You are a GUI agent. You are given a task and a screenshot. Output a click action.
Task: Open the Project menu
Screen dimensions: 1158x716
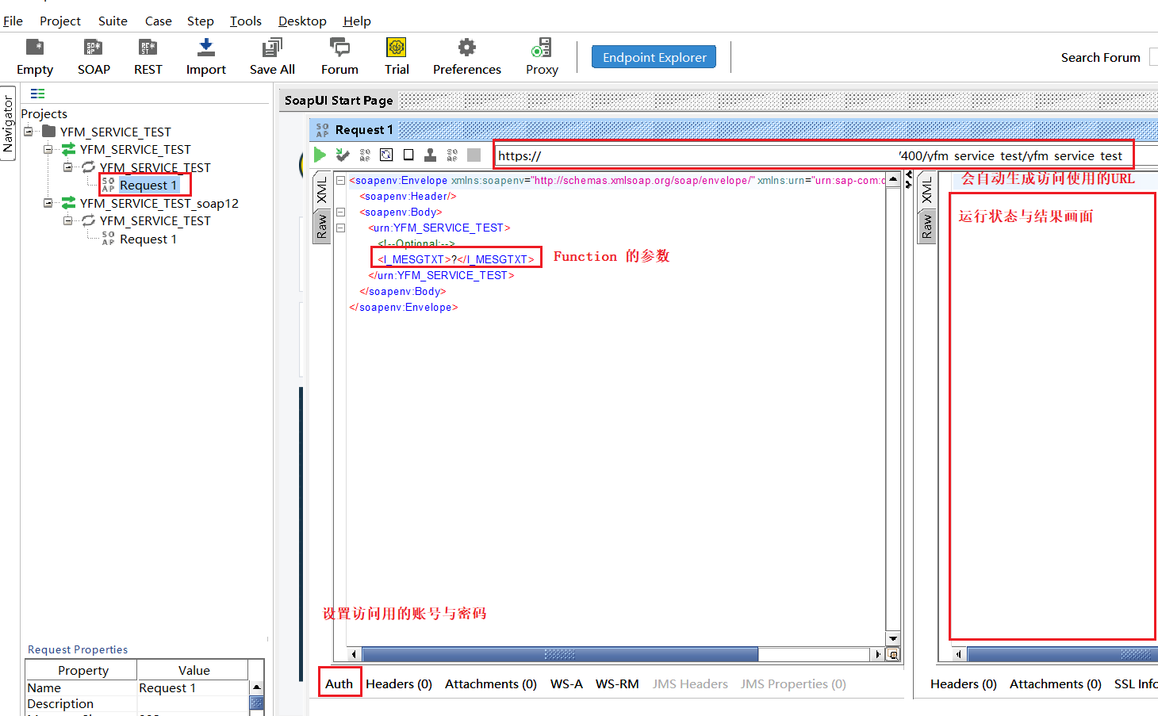point(60,21)
